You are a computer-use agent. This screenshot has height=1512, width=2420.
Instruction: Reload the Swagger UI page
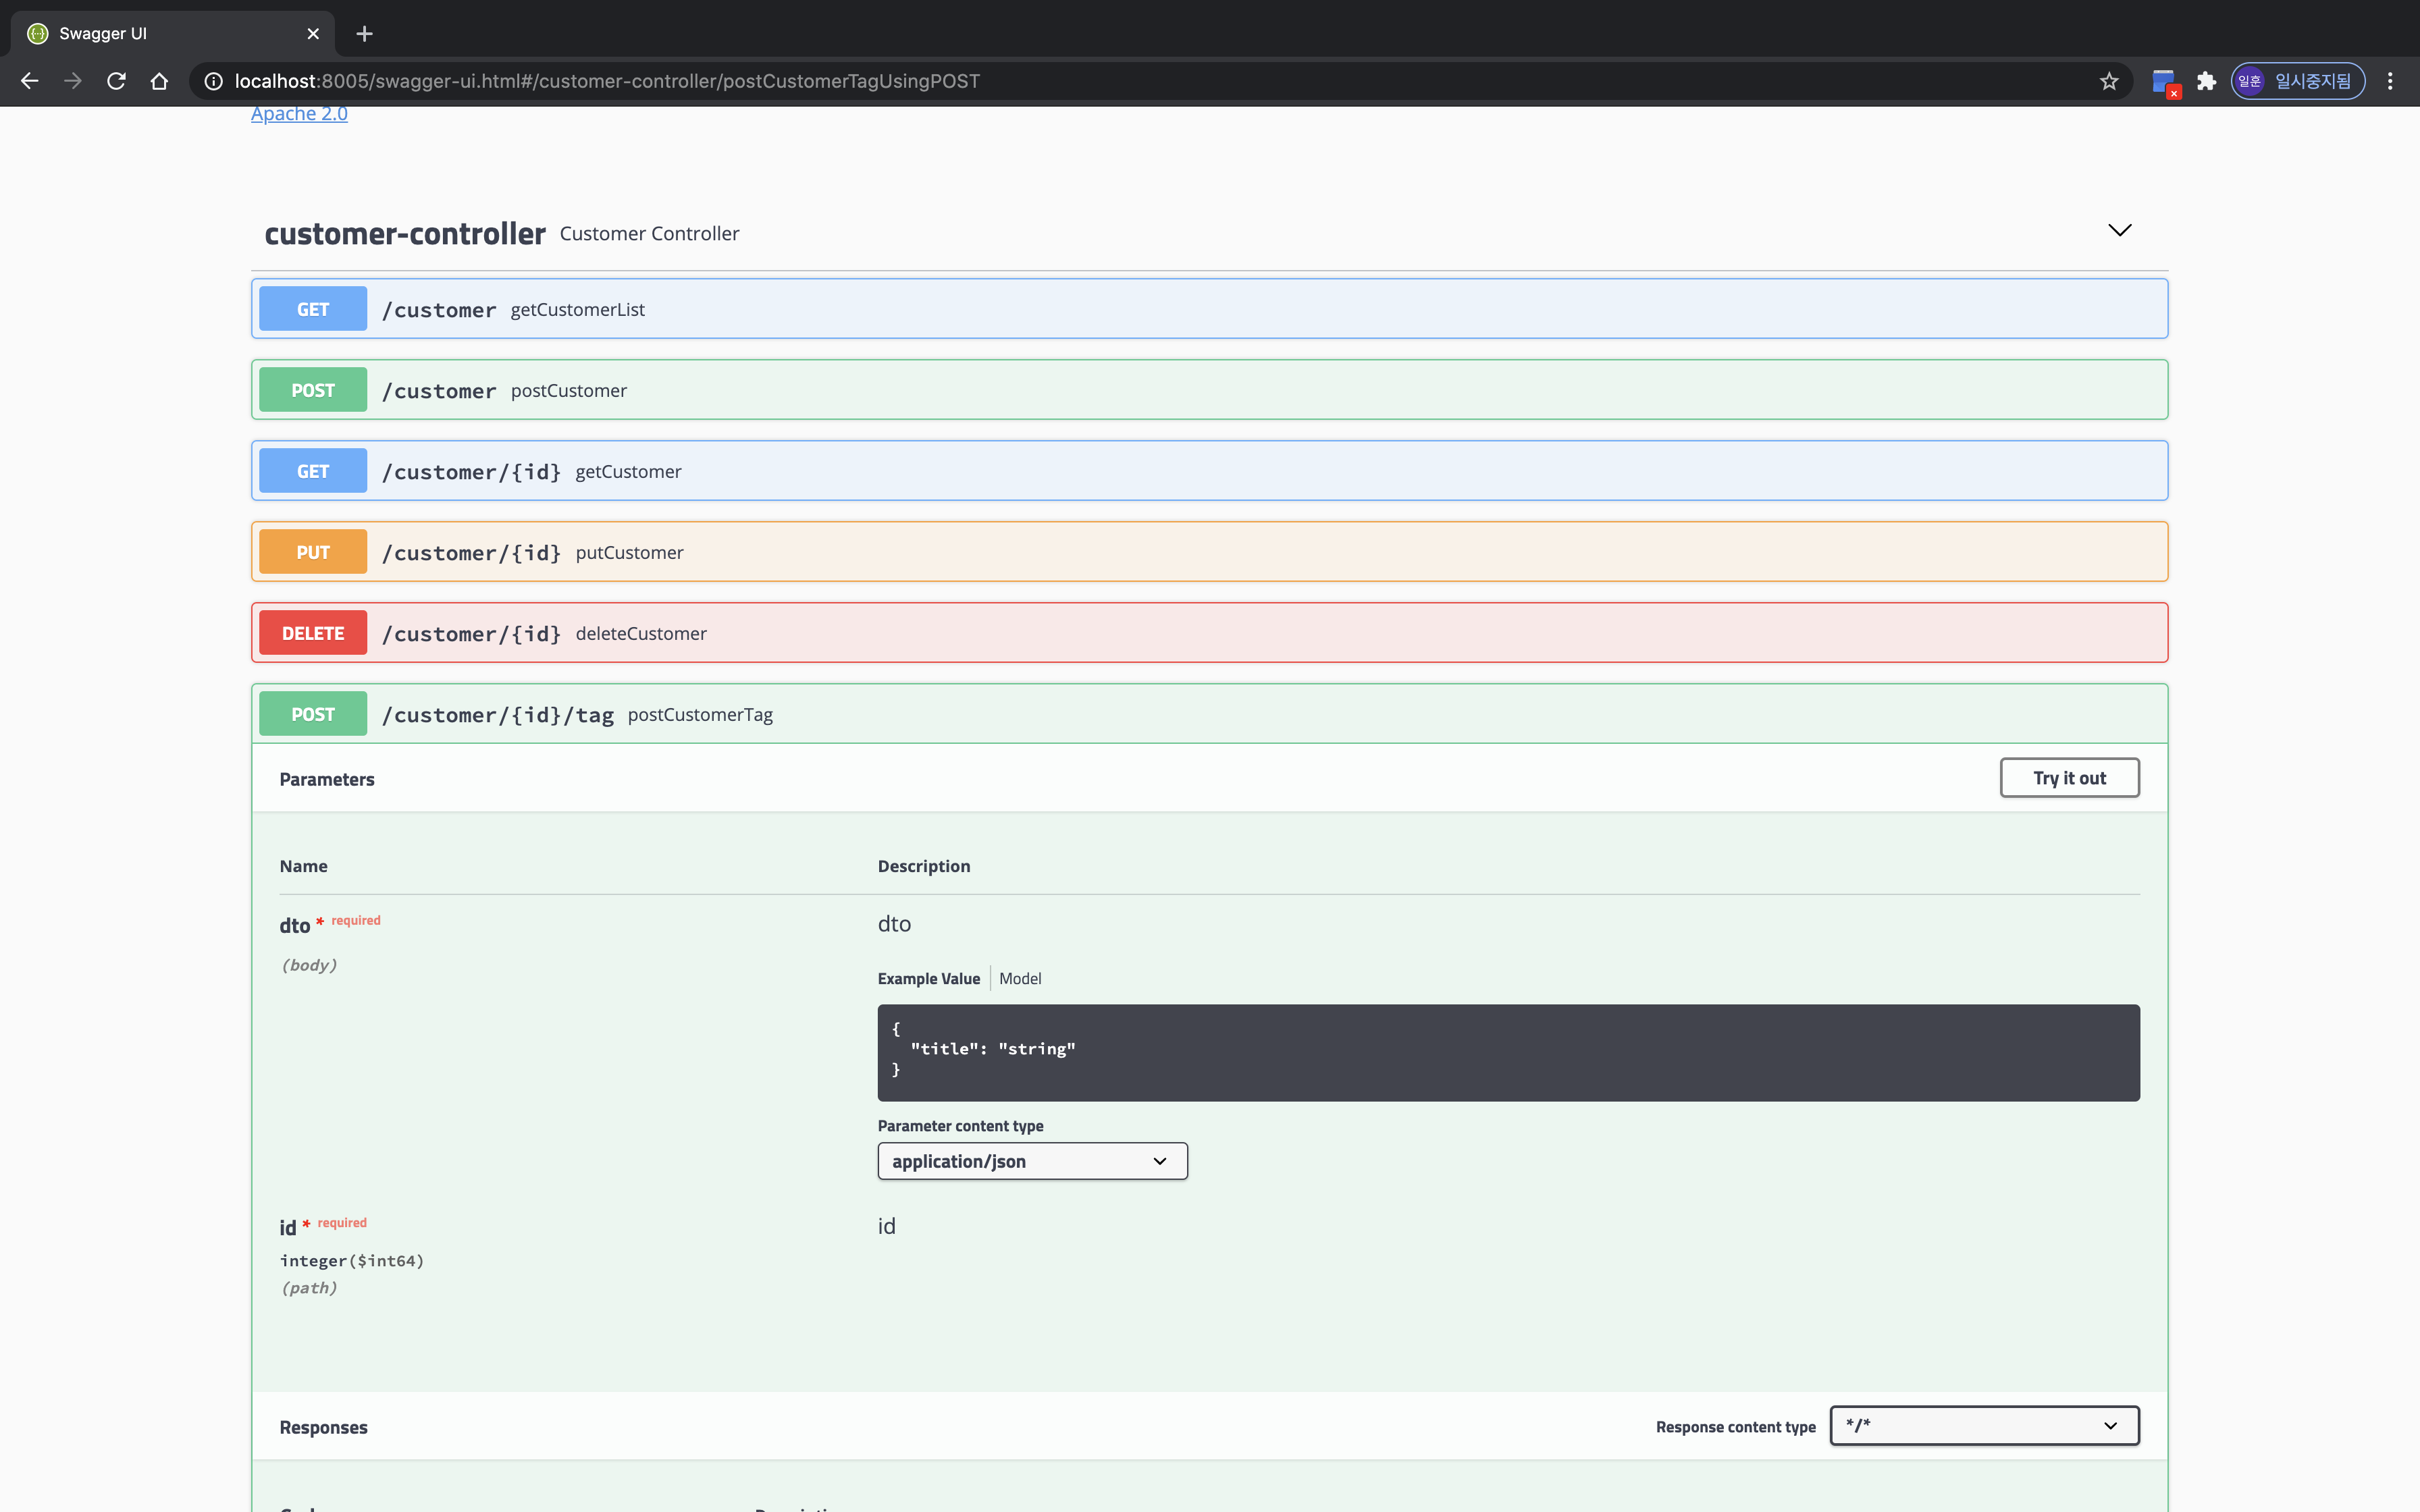pos(116,81)
